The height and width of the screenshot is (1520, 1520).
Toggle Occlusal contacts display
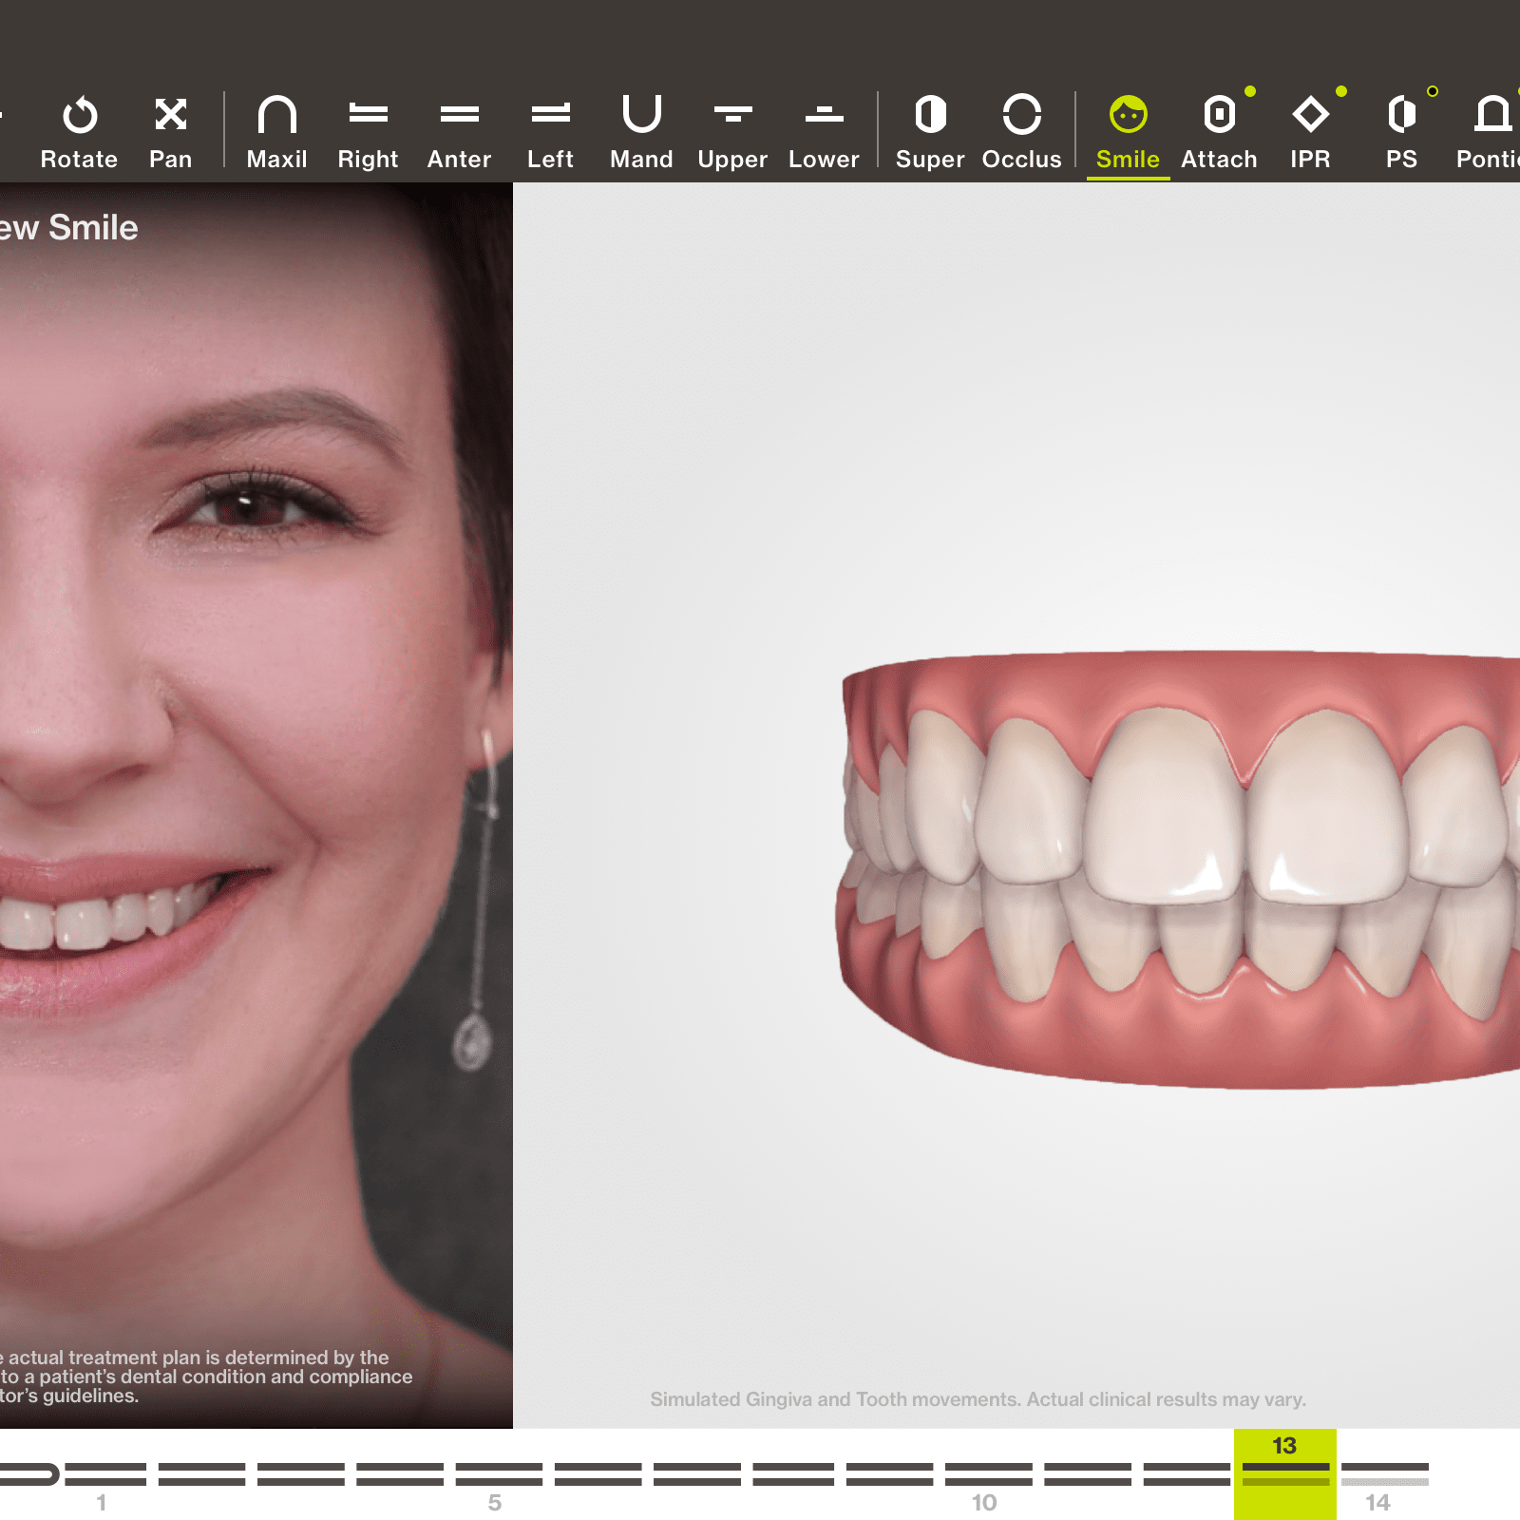click(1021, 133)
